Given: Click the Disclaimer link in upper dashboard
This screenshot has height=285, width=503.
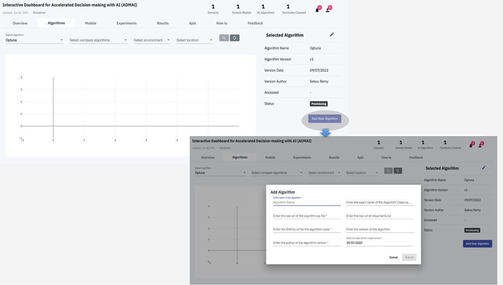Looking at the screenshot, I should coord(39,13).
